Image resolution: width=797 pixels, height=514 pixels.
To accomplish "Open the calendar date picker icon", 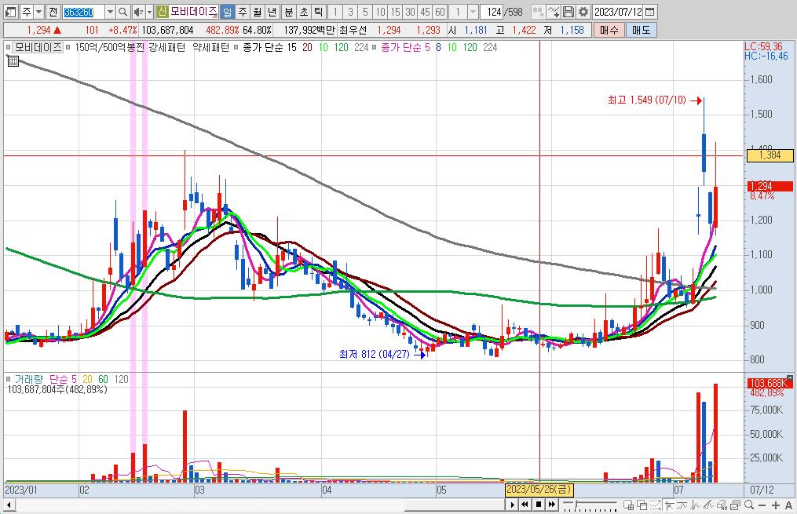I will pos(649,12).
